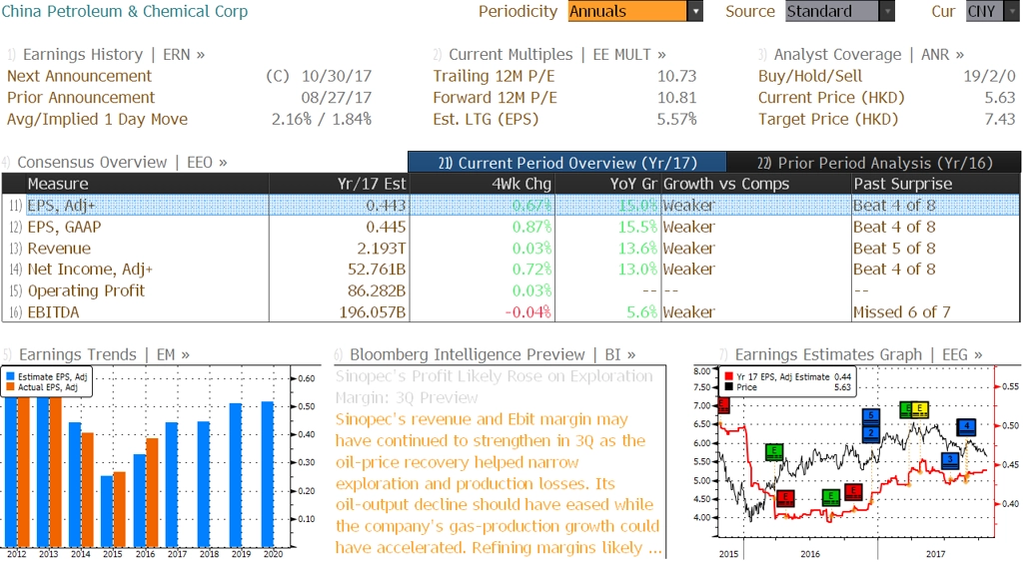Click the red E marker immediately right of the lower green E
1023x562 pixels.
point(853,491)
